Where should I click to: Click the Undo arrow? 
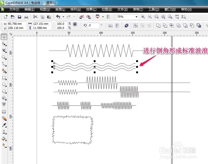(58, 17)
